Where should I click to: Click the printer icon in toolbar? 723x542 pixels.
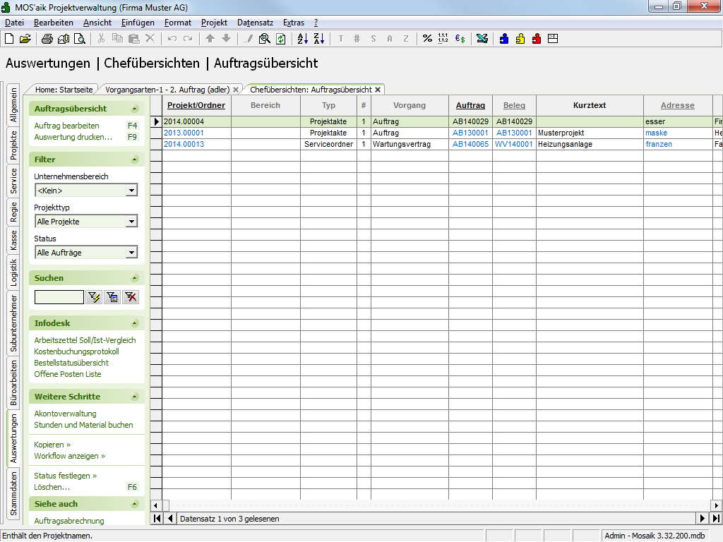point(47,39)
